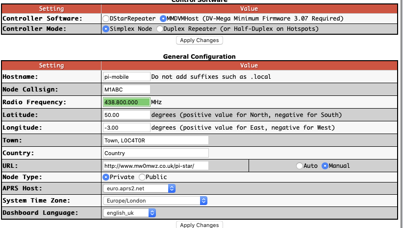Open the Dashboard Language dropdown
The width and height of the screenshot is (403, 228).
[129, 213]
